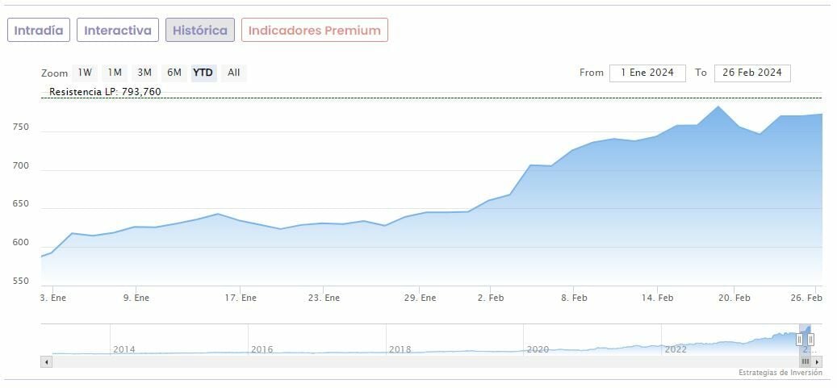Set zoom range to 1M
The width and height of the screenshot is (837, 388).
coord(115,73)
